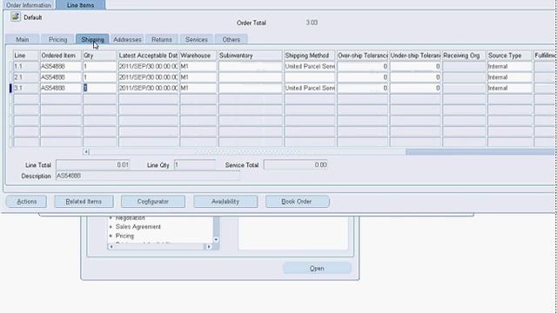
Task: Open the Returns sub-tab
Action: [162, 39]
